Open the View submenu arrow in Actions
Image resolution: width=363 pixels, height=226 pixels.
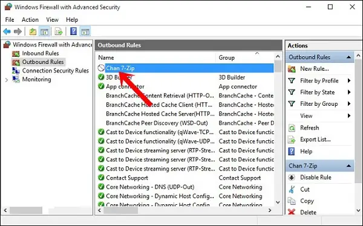[349, 115]
